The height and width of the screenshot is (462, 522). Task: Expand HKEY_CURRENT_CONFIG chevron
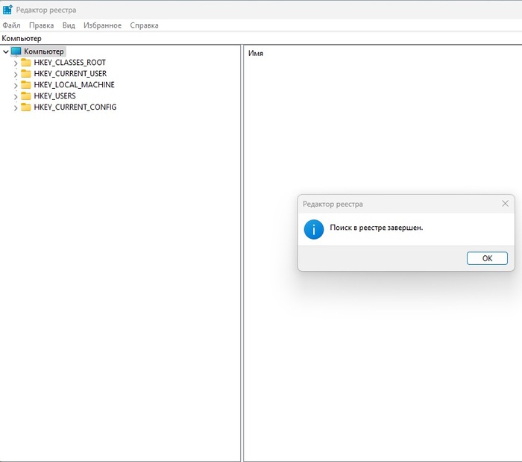coord(16,107)
